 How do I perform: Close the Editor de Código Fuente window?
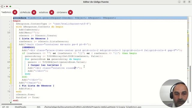click(189, 2)
